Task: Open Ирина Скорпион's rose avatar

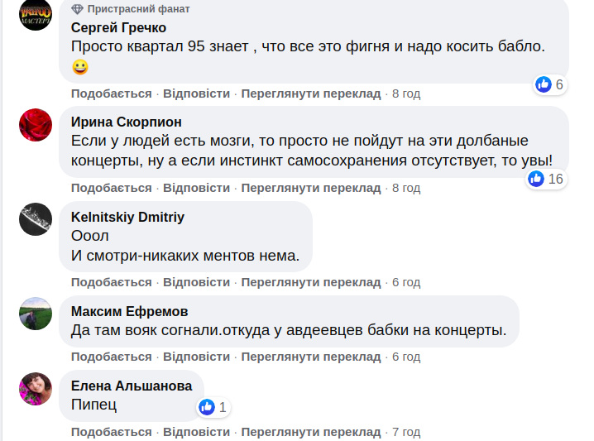Action: coord(36,125)
